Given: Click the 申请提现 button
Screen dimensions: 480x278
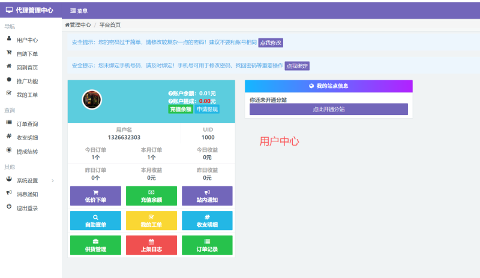Looking at the screenshot, I should (x=207, y=109).
